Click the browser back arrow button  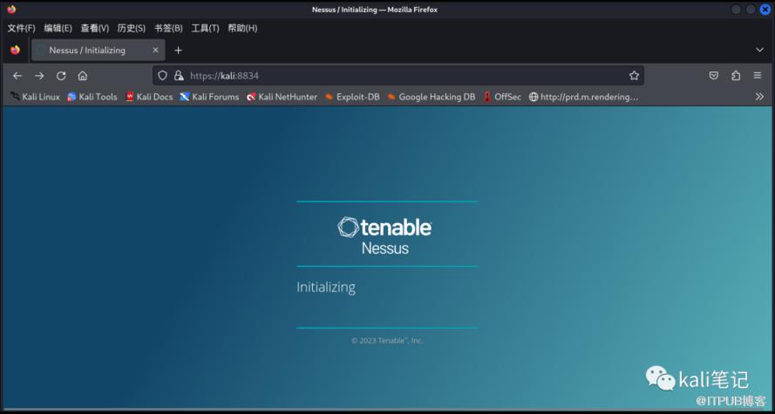17,76
